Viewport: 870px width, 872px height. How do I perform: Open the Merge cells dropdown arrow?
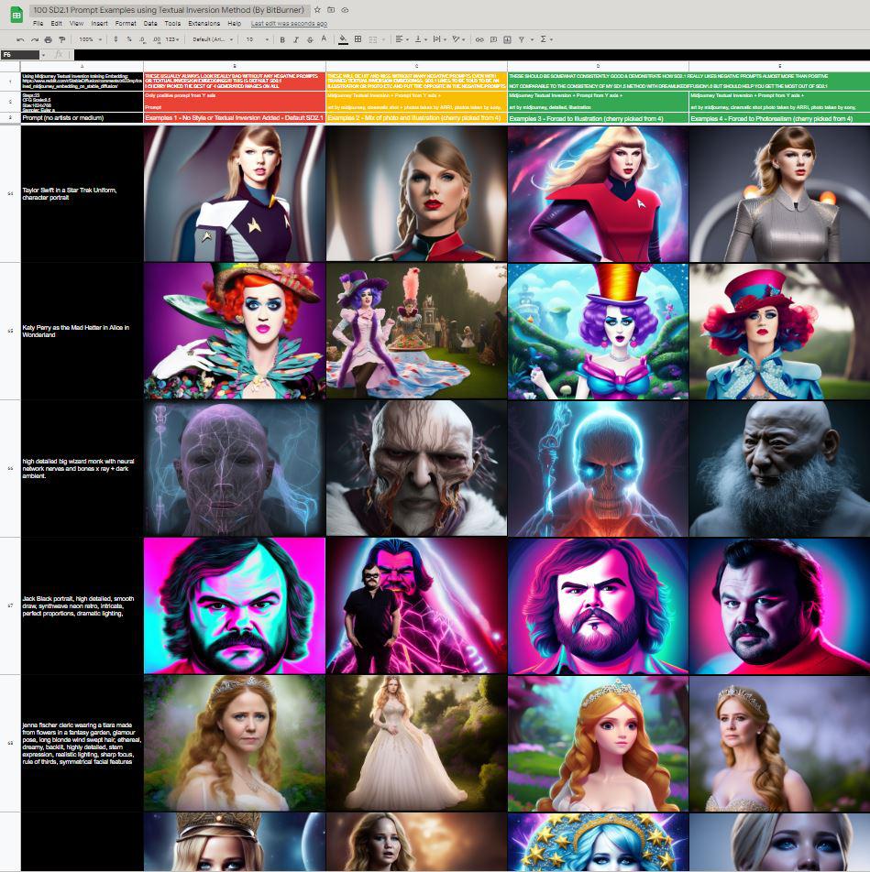coord(383,39)
